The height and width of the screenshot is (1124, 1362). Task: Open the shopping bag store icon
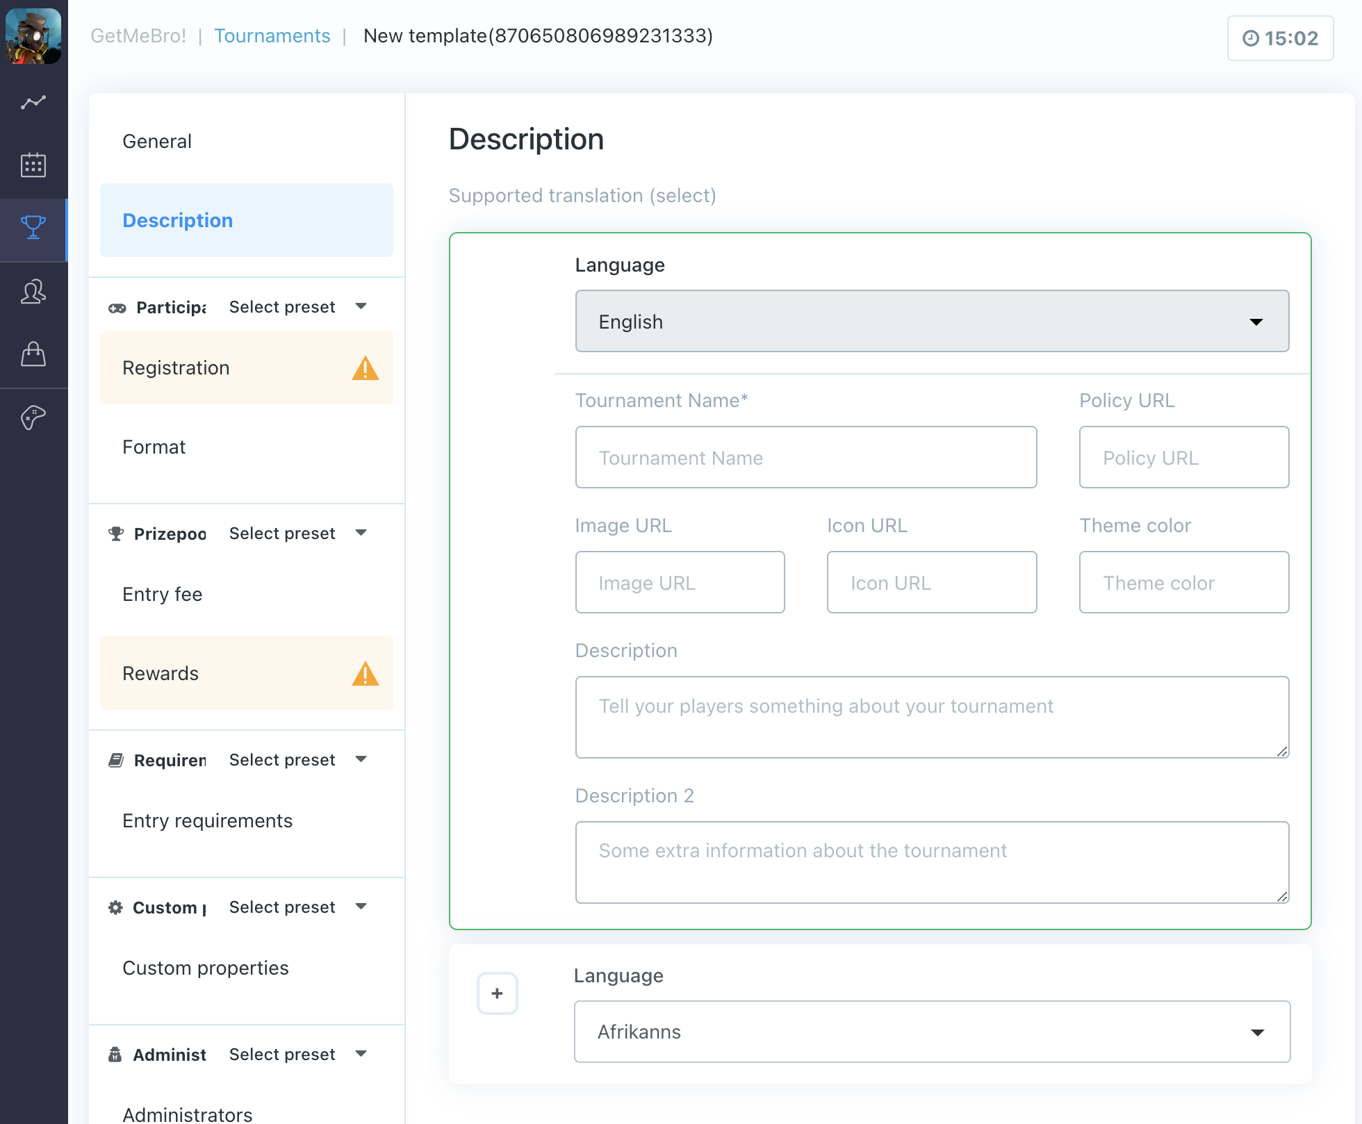pos(33,354)
